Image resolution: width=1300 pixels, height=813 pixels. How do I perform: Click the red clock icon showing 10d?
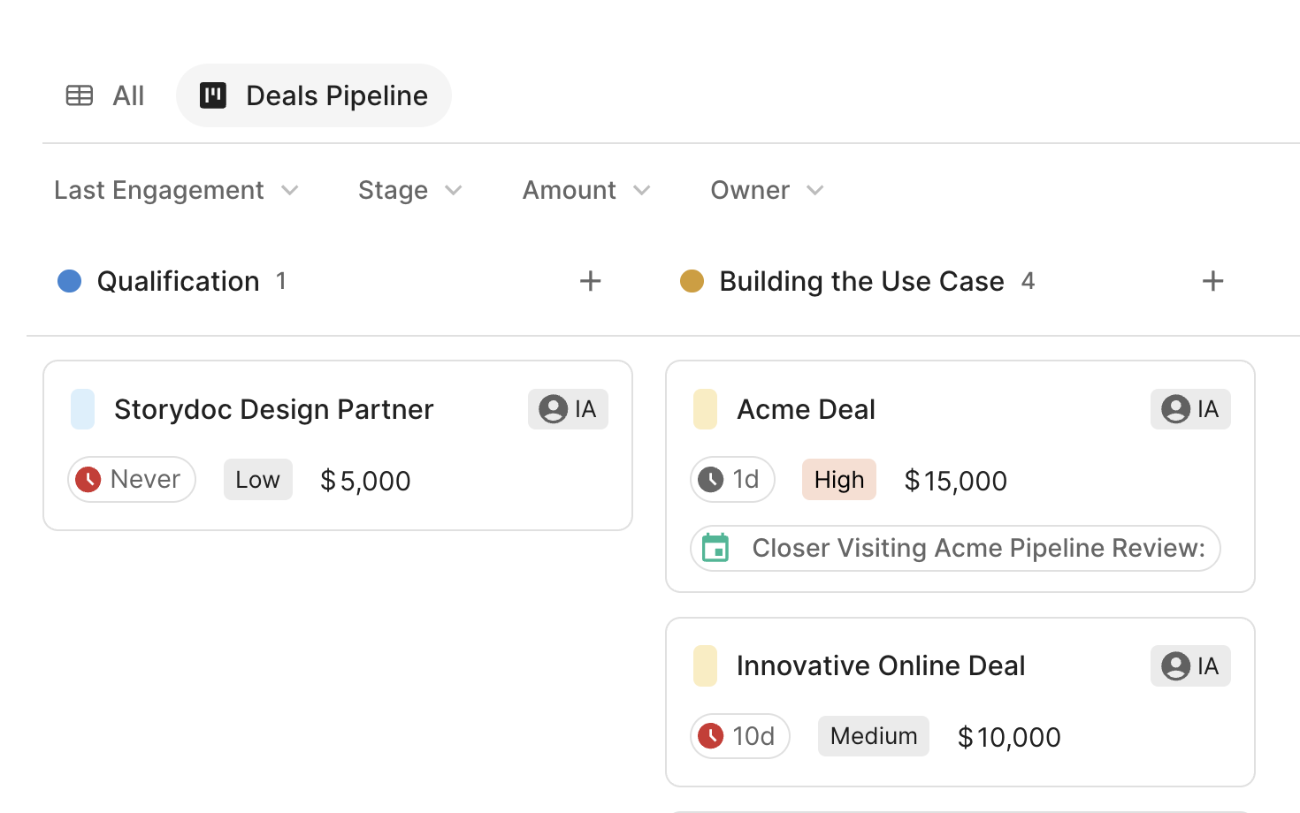(711, 736)
